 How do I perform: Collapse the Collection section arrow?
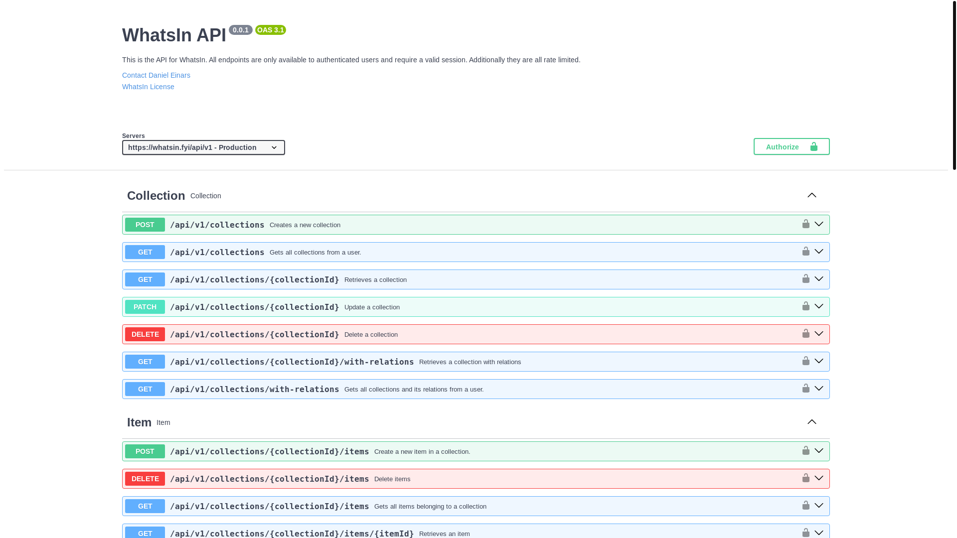click(812, 195)
